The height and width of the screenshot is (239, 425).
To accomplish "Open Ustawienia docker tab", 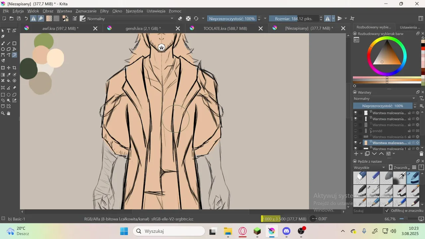I will 410,27.
